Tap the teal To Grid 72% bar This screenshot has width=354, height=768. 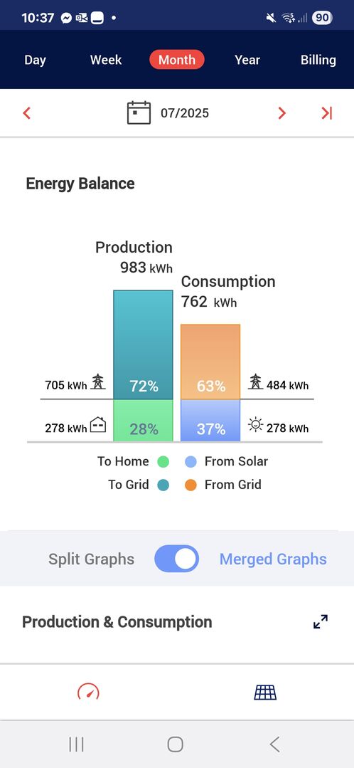pos(144,344)
